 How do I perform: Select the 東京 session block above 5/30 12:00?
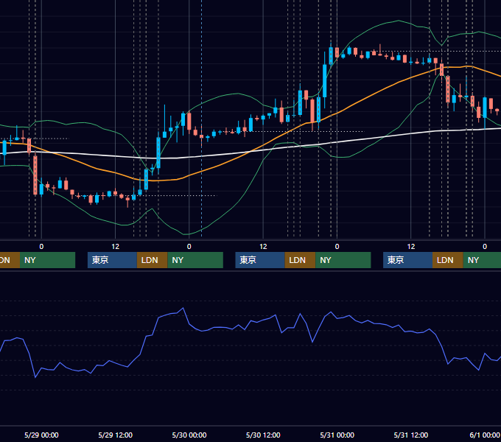[x=260, y=260]
